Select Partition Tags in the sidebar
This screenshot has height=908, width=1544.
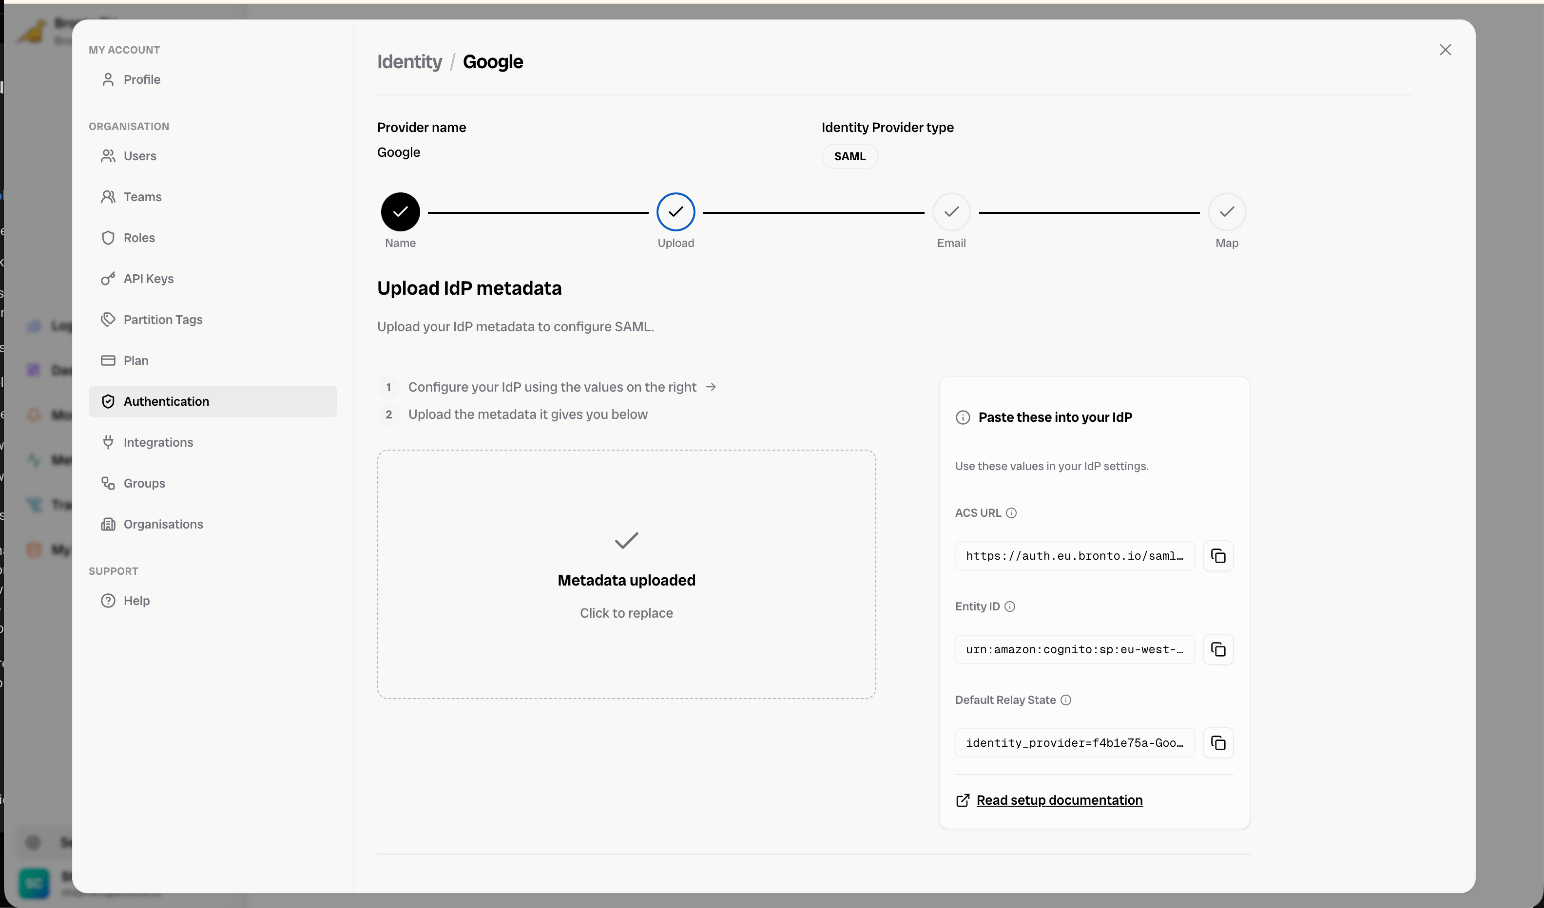(212, 320)
